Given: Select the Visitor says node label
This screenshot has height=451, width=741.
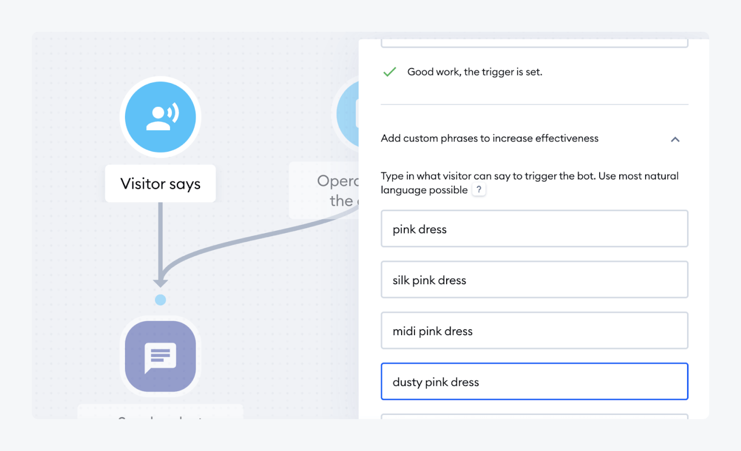Looking at the screenshot, I should click(160, 184).
